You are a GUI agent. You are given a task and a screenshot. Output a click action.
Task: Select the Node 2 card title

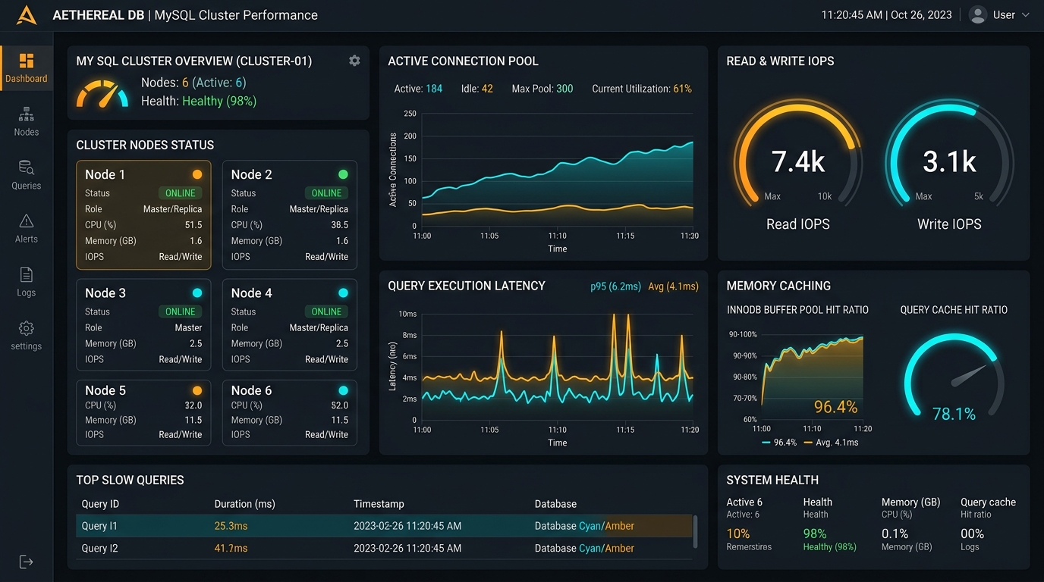251,174
